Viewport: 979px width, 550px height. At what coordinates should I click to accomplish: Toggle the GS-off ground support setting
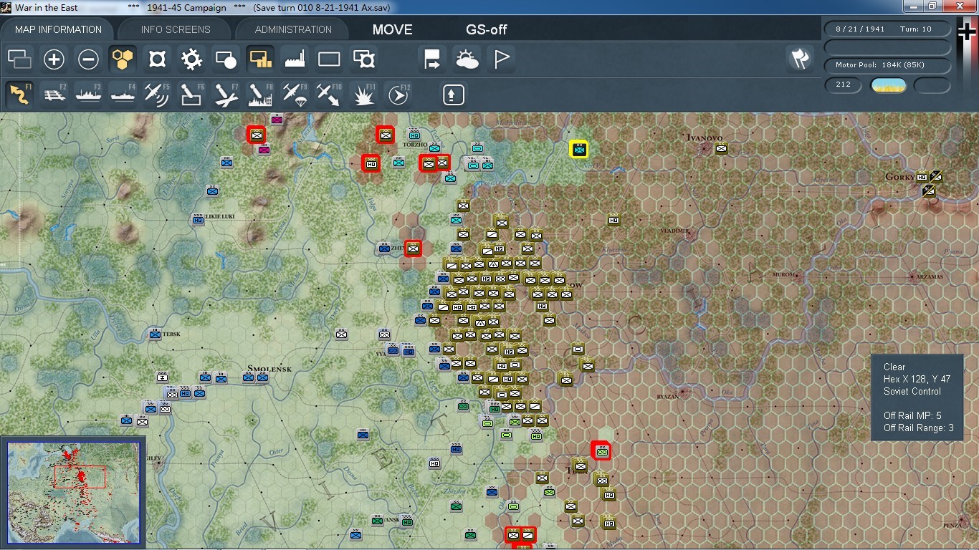point(487,29)
